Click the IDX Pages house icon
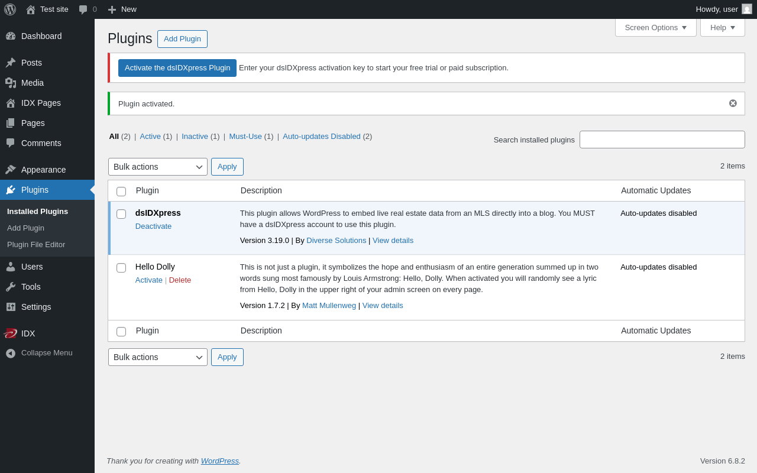Viewport: 757px width, 473px height. coord(11,103)
